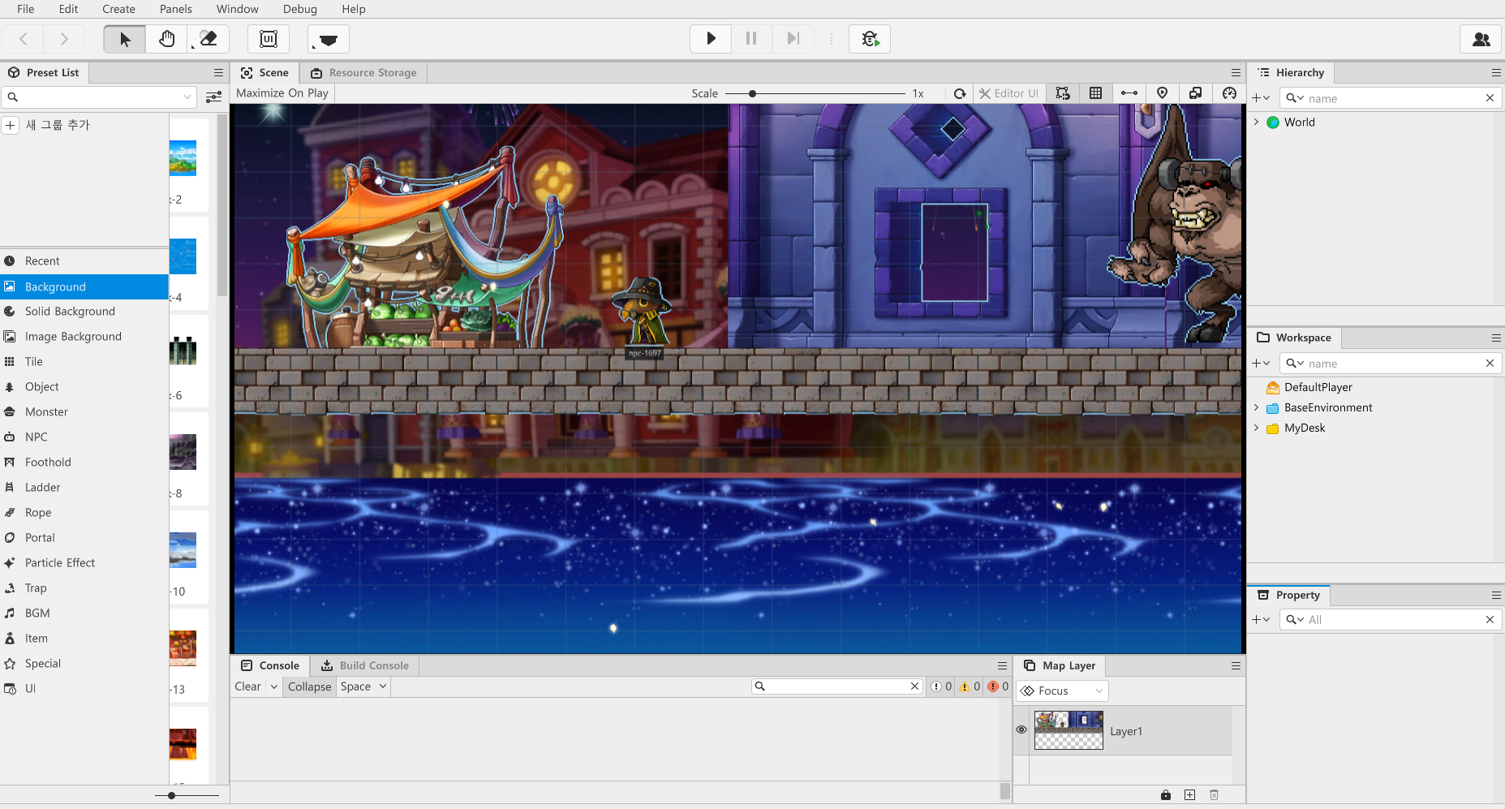1505x809 pixels.
Task: Open the Object preset category
Action: (x=84, y=387)
